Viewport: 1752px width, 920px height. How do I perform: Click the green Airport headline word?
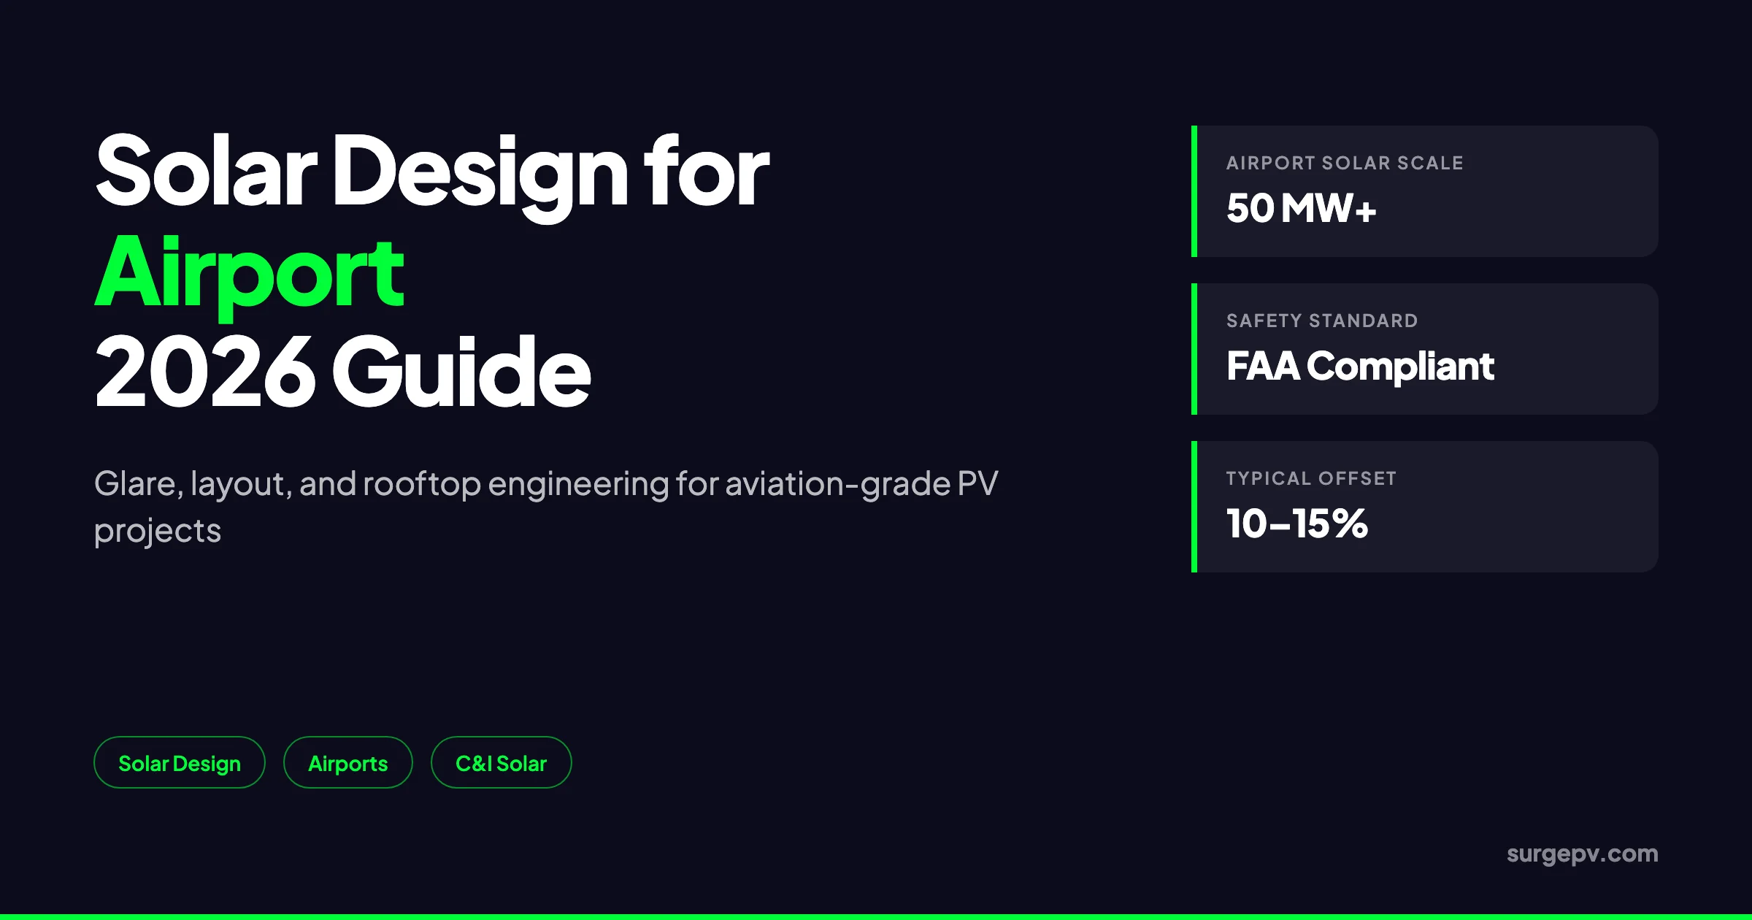point(249,274)
